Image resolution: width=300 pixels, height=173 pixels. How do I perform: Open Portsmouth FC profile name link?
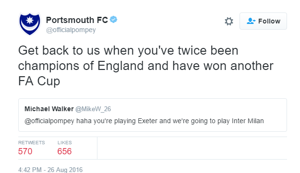(77, 20)
